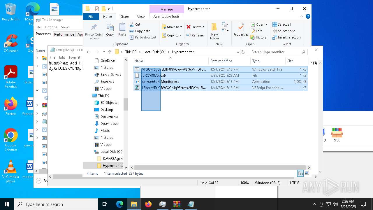Show file History from ribbon
Viewport: 373px width, 210px height.
[x=258, y=37]
